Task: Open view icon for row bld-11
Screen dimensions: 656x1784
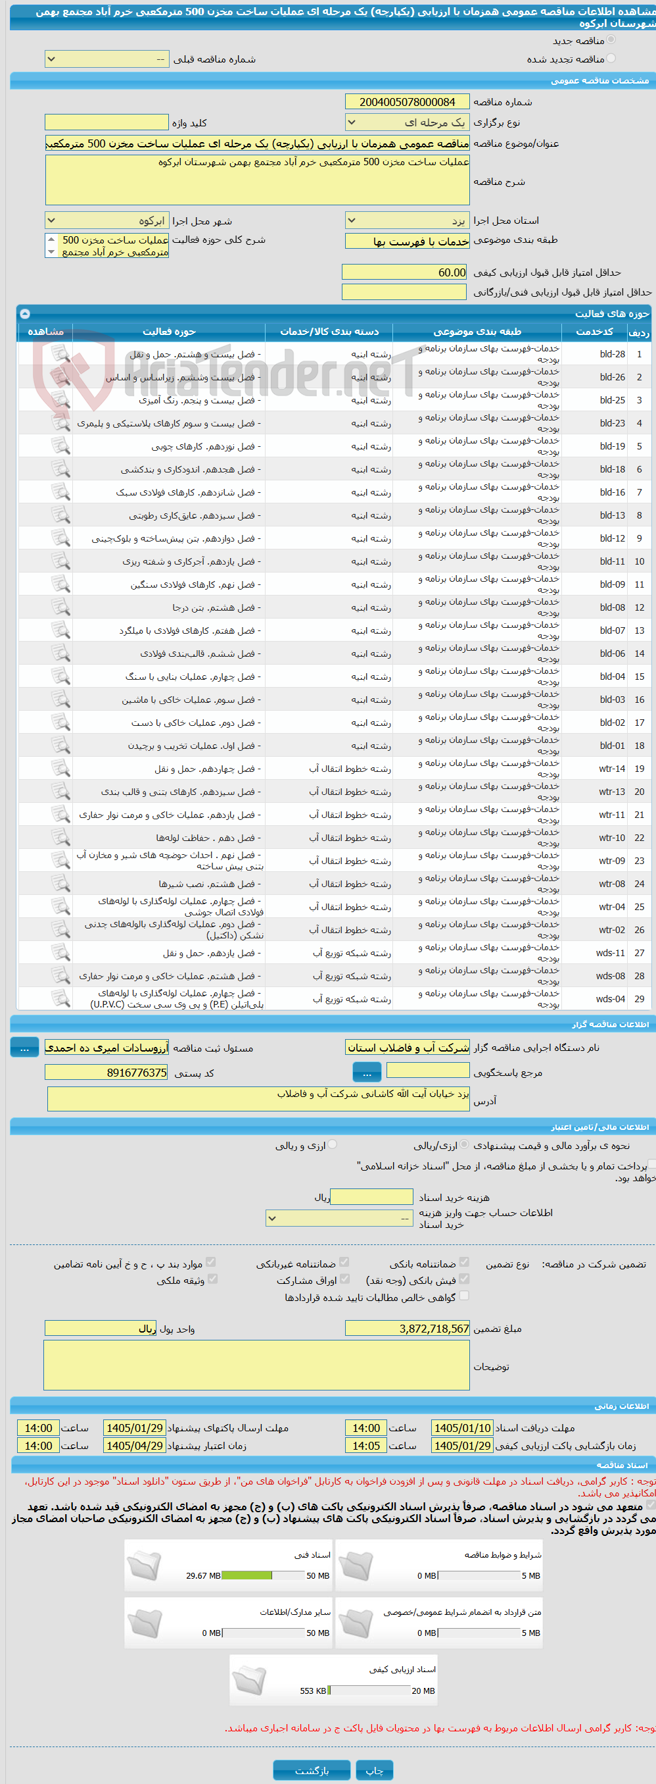Action: [61, 561]
